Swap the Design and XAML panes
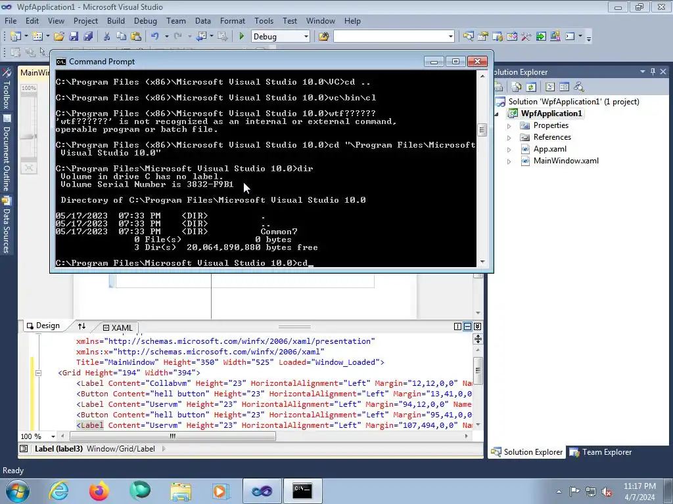The width and height of the screenshot is (673, 504). click(x=81, y=327)
